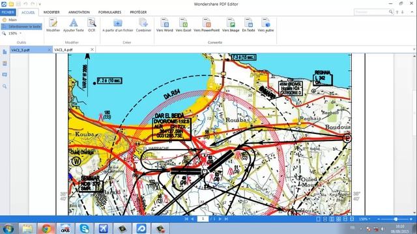Click the zoom slider handle
Screen dimensions: 417x234
[x=395, y=219]
